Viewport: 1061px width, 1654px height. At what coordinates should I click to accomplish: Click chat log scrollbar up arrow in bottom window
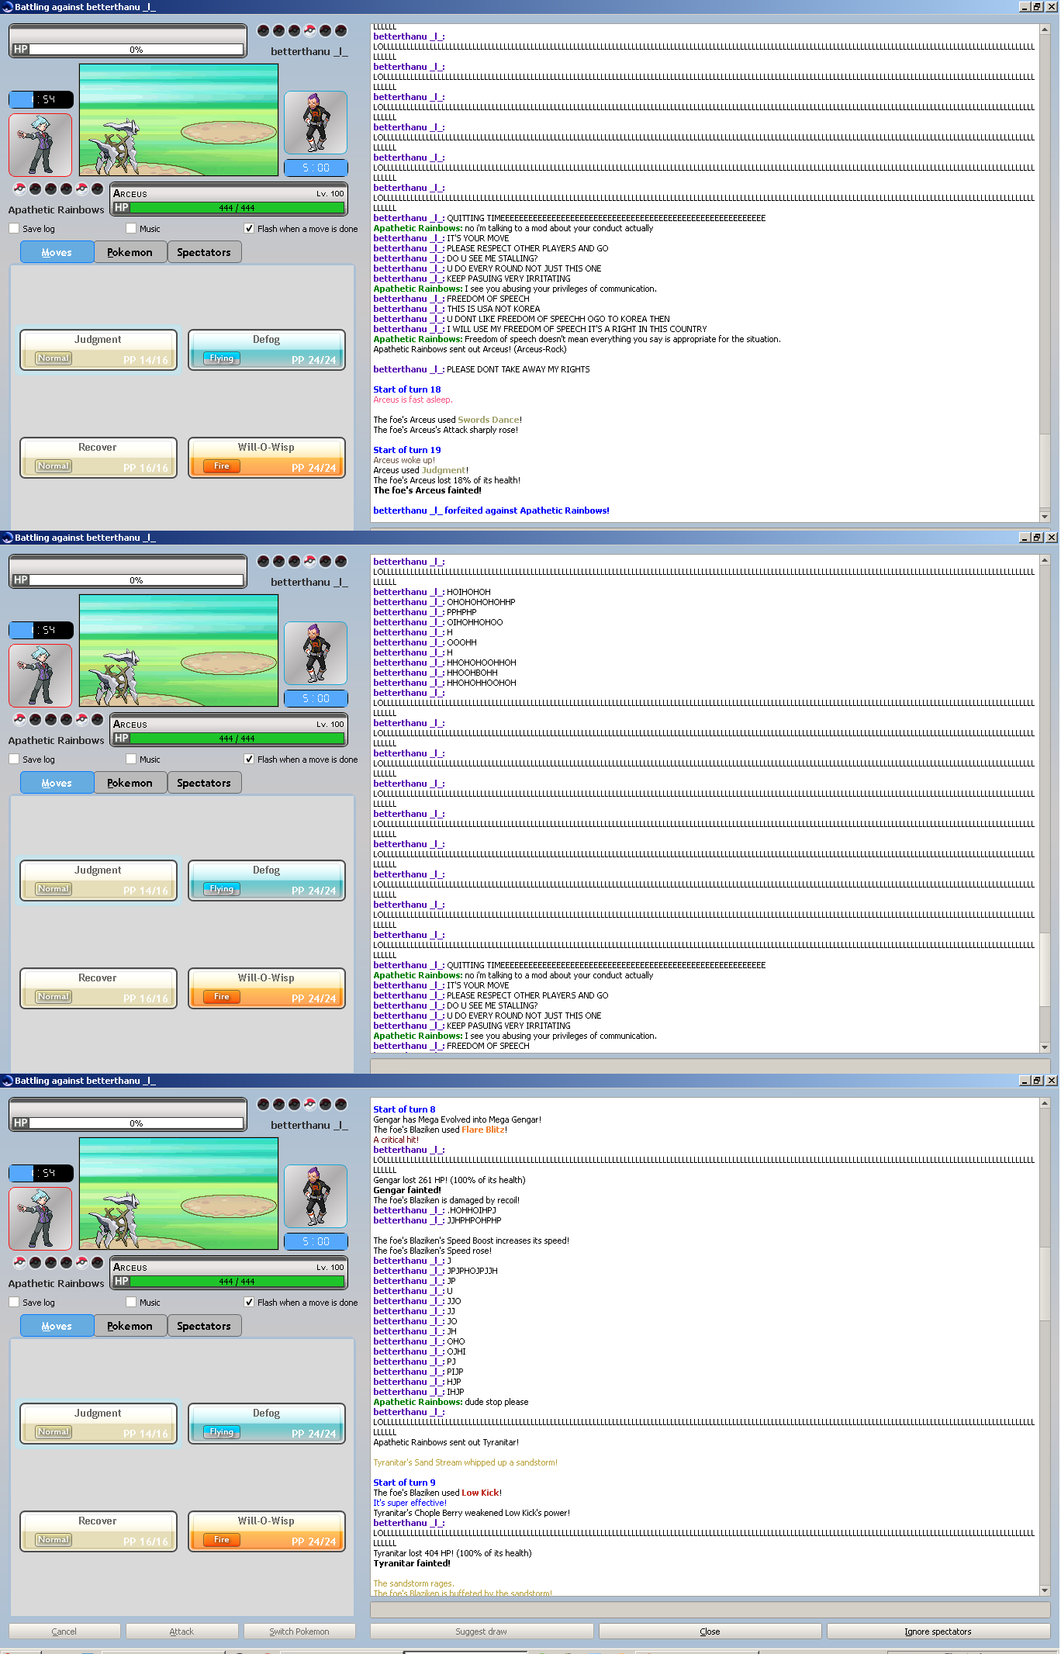(1045, 1103)
